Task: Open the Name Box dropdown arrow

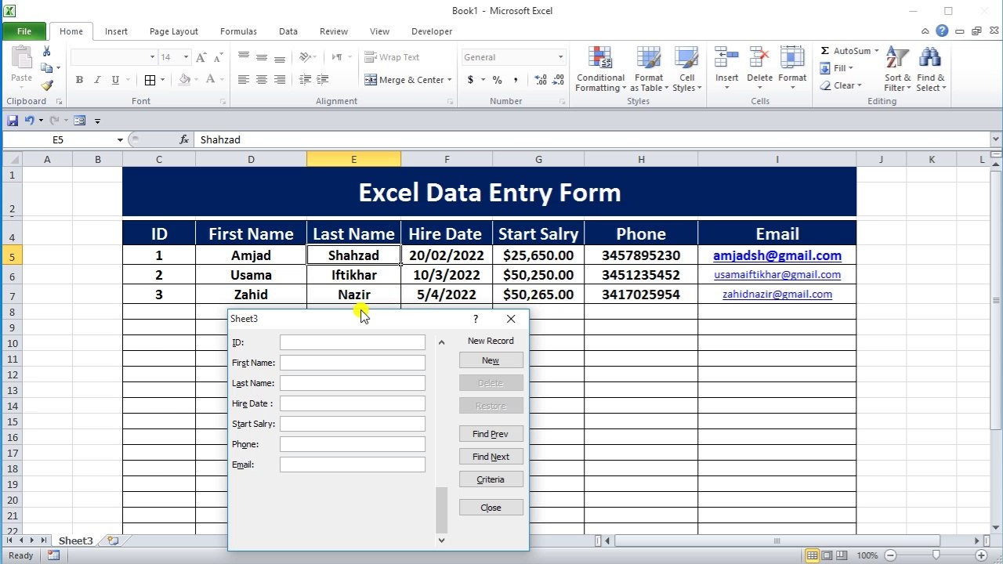Action: [120, 140]
